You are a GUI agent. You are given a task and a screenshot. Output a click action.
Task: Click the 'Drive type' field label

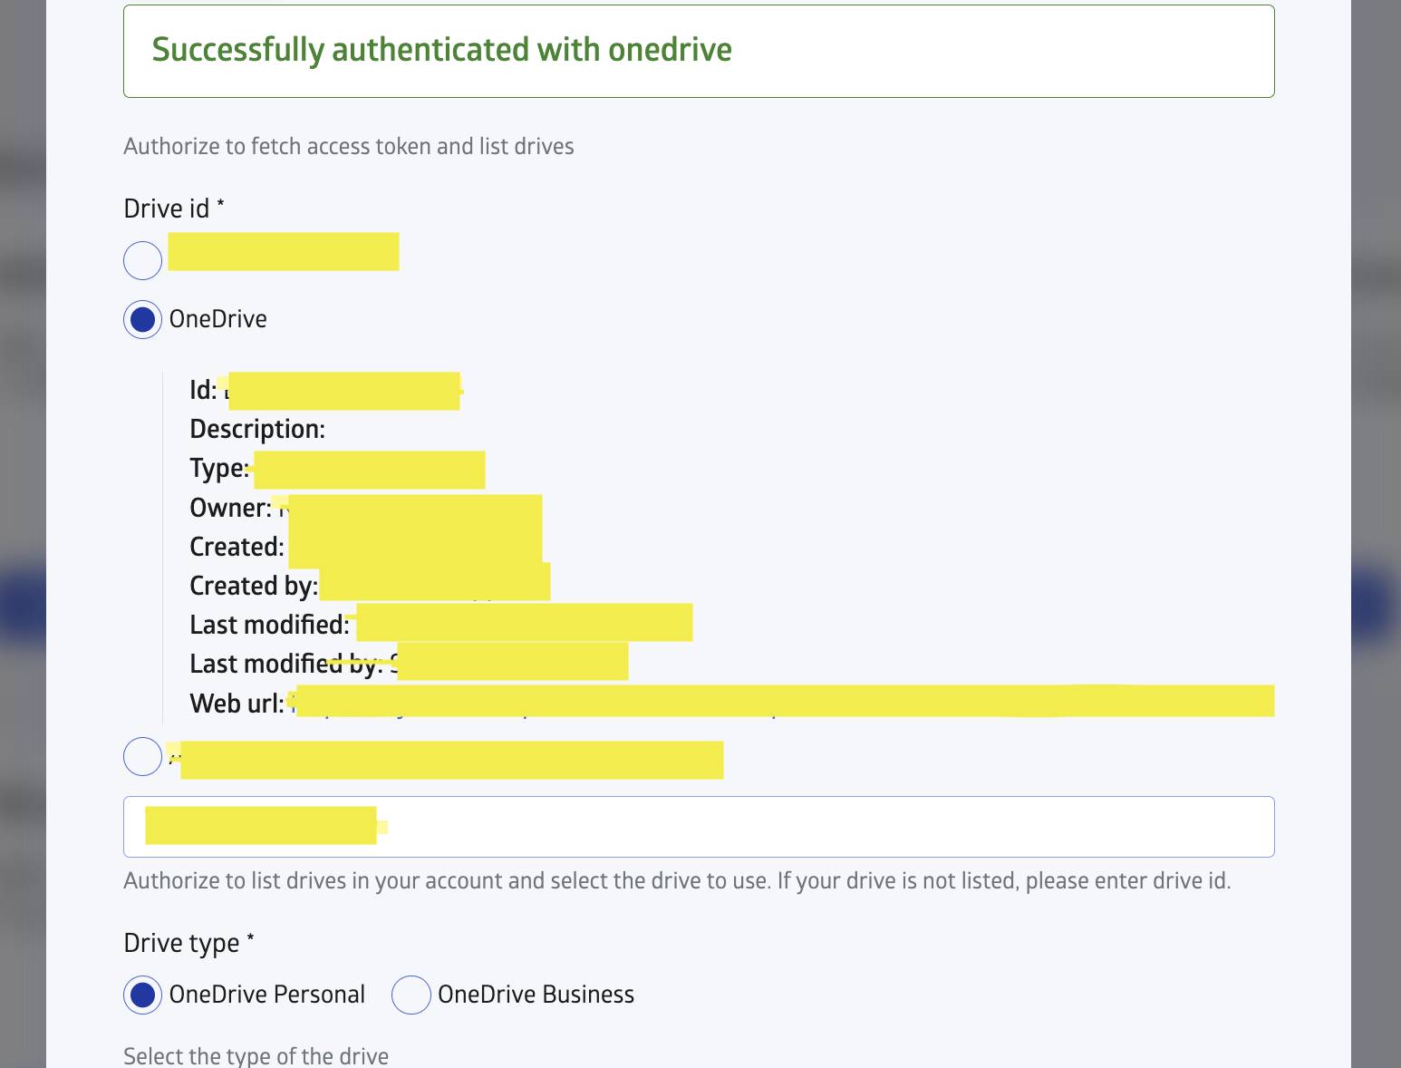click(182, 944)
